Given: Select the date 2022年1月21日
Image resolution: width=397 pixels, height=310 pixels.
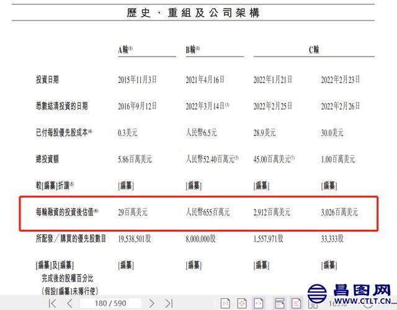Looking at the screenshot, I should coord(273,80).
